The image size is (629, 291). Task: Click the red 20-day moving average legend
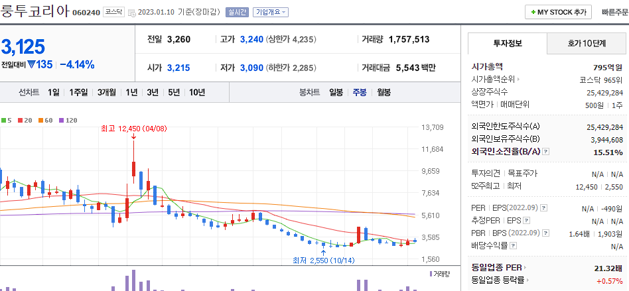[x=25, y=120]
